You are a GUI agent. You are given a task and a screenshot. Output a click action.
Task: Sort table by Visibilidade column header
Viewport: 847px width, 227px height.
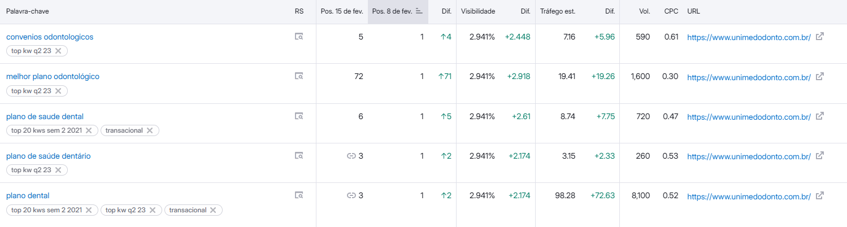(477, 11)
